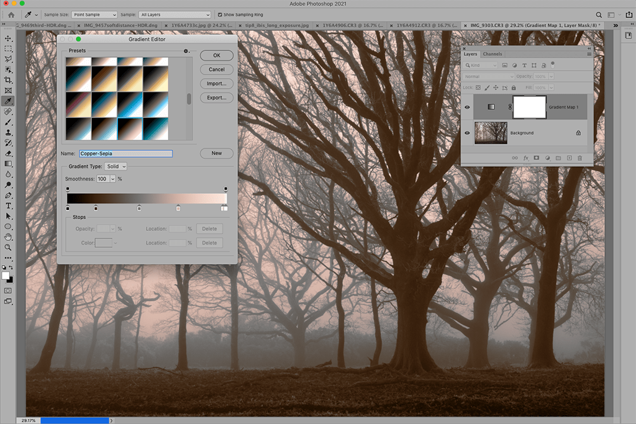This screenshot has width=636, height=424.
Task: Open the Sample All Layers dropdown
Action: (175, 15)
